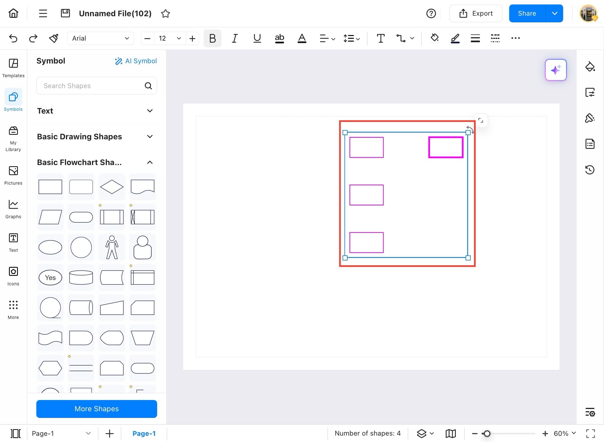Open the Arial font family dropdown
Viewport: 604px width, 442px height.
[100, 38]
